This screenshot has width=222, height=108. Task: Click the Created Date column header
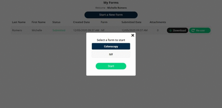(x=81, y=22)
